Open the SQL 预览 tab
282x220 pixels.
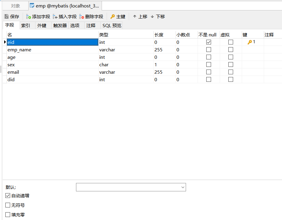(112, 26)
